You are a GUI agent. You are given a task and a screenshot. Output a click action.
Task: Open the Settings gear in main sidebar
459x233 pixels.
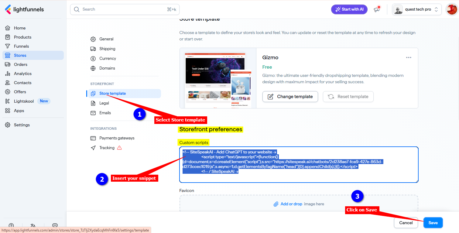coord(8,125)
